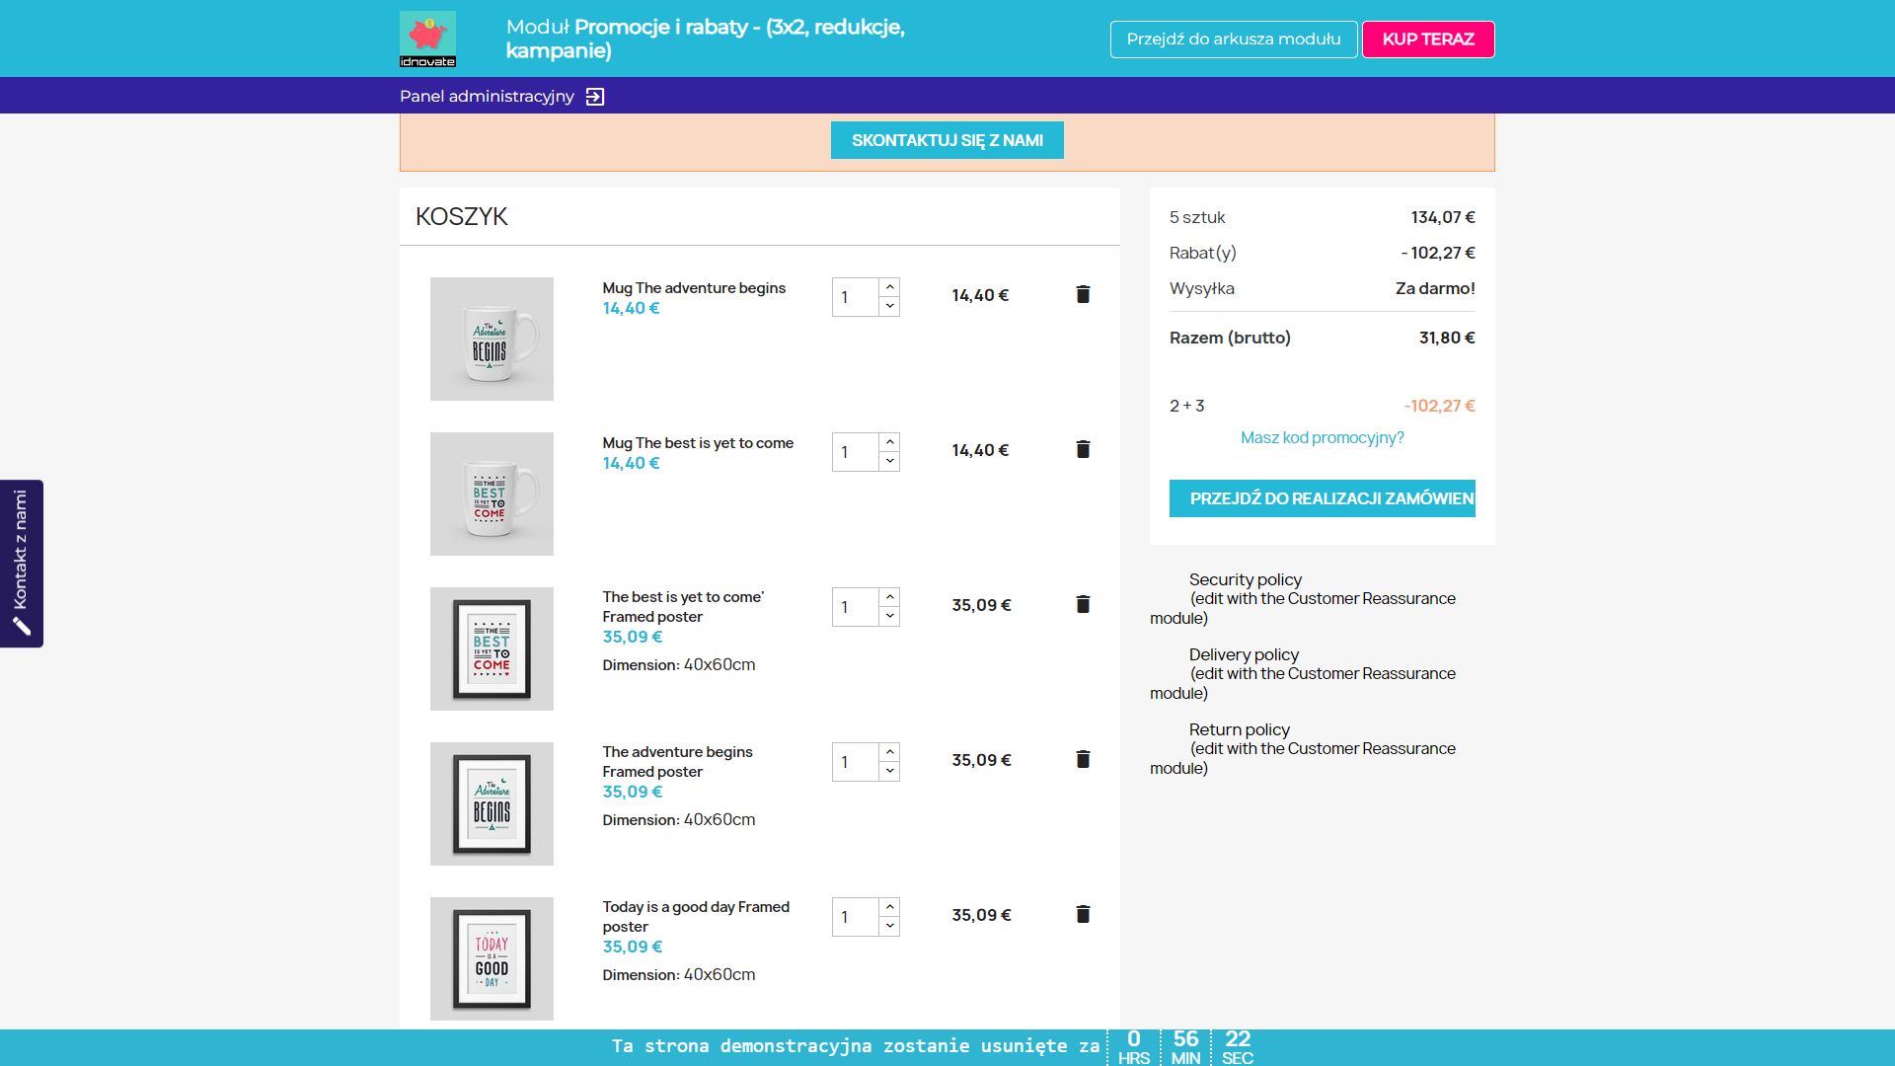Delete Mug The adventure begins from cart

tap(1083, 294)
